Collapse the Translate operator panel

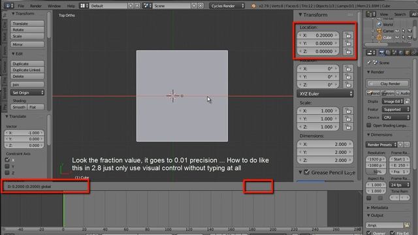[x=7, y=116]
